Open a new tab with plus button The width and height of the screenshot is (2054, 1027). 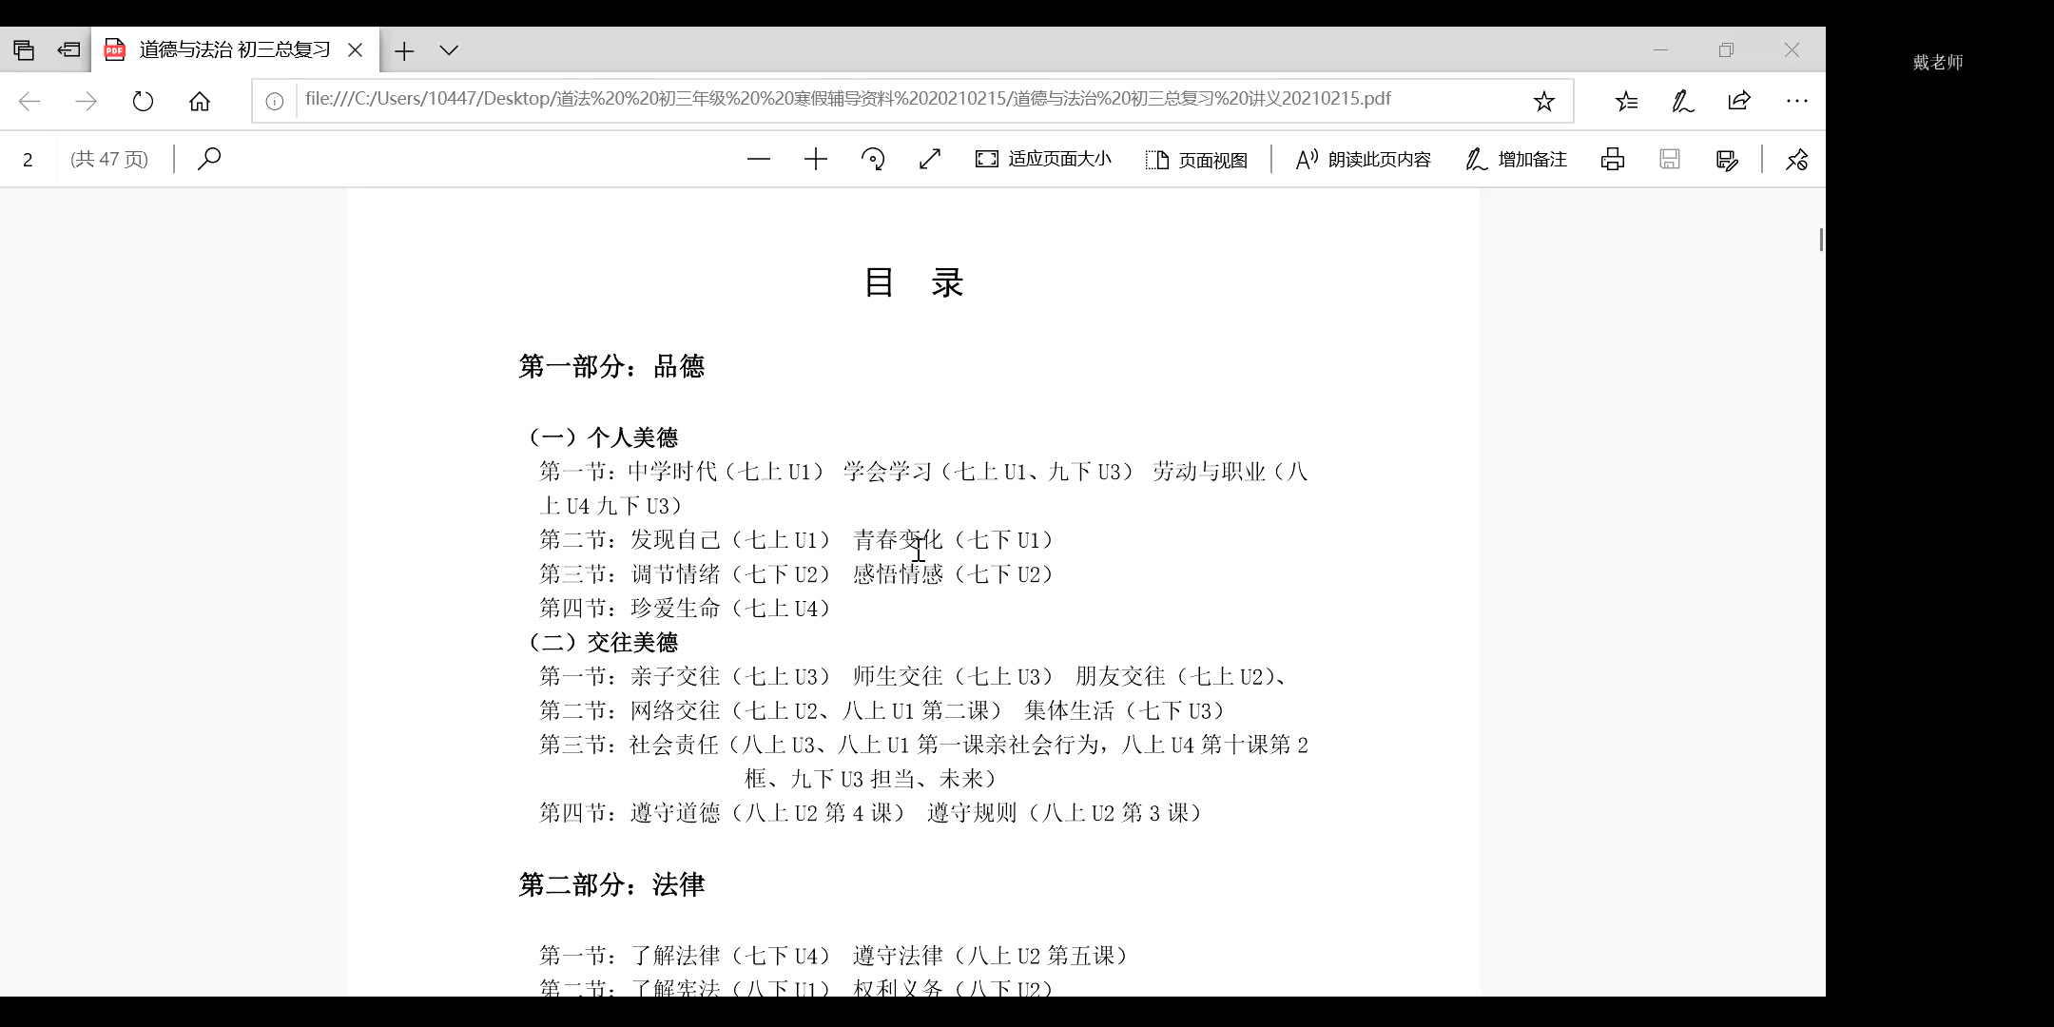[404, 50]
